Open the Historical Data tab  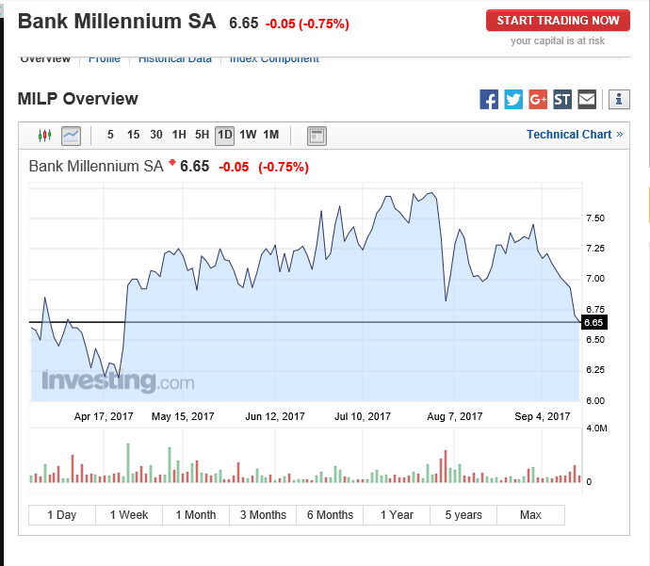175,59
